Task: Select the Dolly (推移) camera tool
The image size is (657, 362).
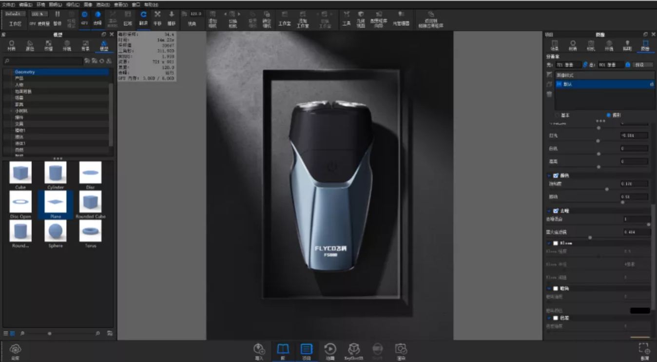Action: pyautogui.click(x=172, y=18)
